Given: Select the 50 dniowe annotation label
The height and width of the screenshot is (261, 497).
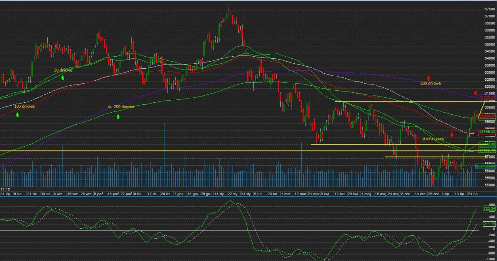Looking at the screenshot, I should (63, 70).
